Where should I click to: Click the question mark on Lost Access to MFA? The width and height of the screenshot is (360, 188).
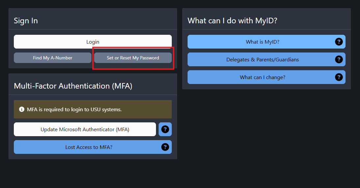[x=165, y=147]
